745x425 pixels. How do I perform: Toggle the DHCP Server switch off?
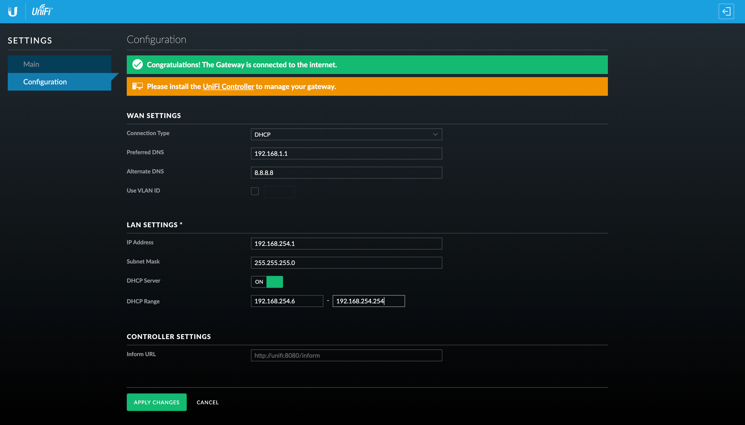click(267, 282)
